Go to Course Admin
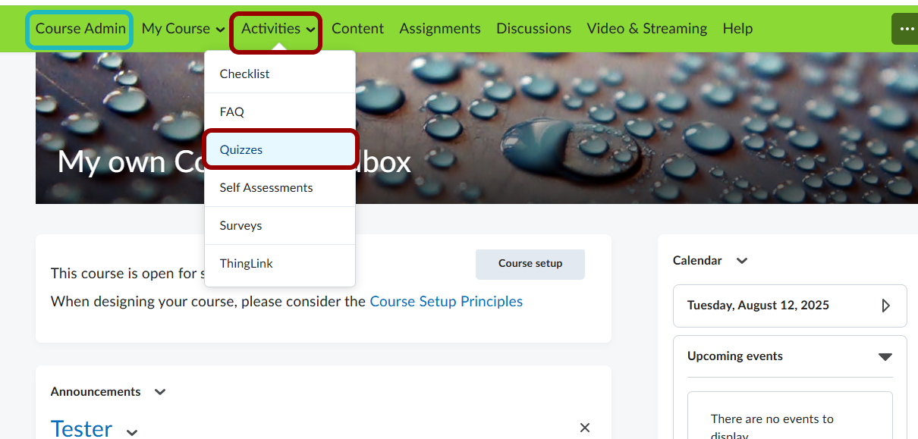The width and height of the screenshot is (918, 439). coord(80,29)
